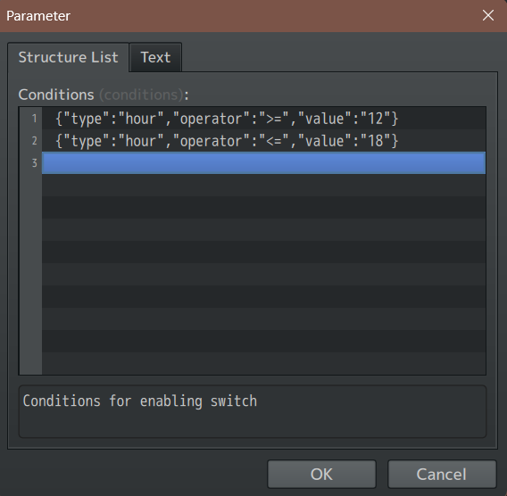Click row number 1 in the gutter
The height and width of the screenshot is (496, 507).
(x=34, y=119)
